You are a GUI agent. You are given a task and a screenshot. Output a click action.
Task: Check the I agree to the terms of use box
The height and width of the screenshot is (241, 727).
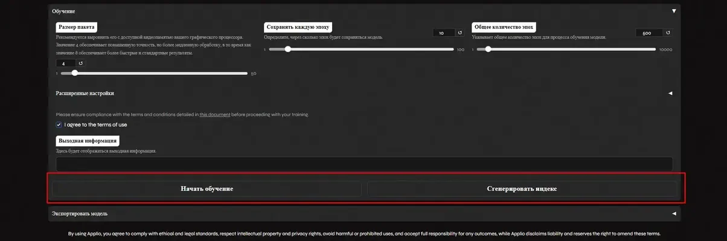pos(59,124)
